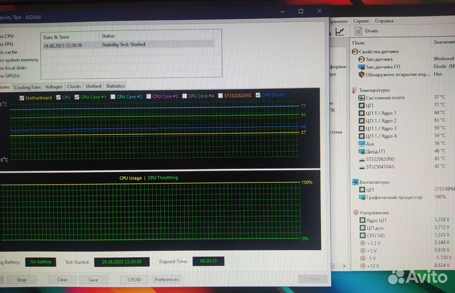Stop the stability test

pyautogui.click(x=21, y=280)
